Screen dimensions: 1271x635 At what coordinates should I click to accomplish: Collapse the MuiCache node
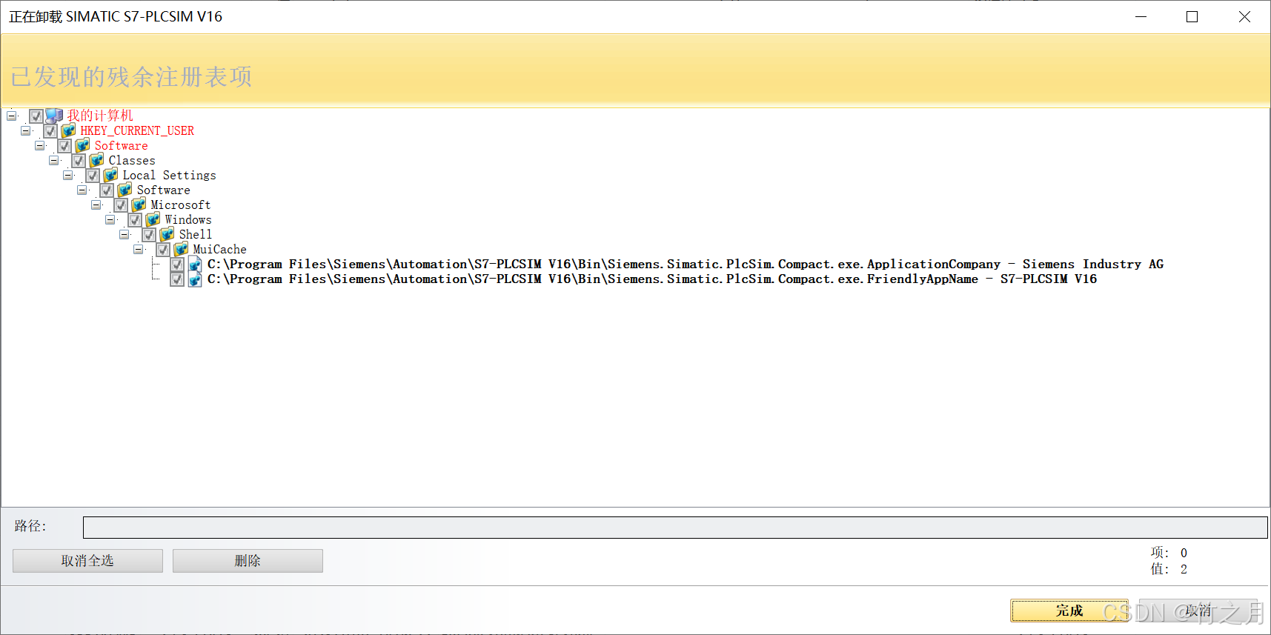coord(138,249)
